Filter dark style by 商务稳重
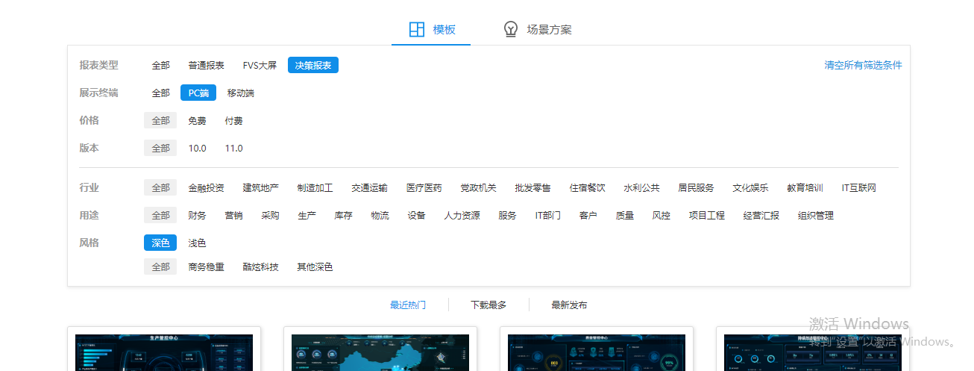 (206, 266)
